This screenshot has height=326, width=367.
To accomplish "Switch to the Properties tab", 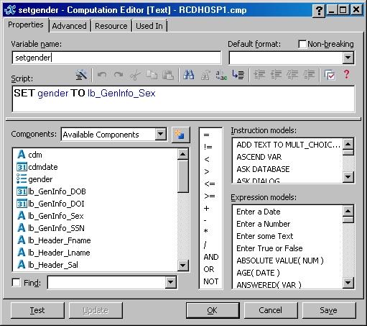I will (26, 24).
